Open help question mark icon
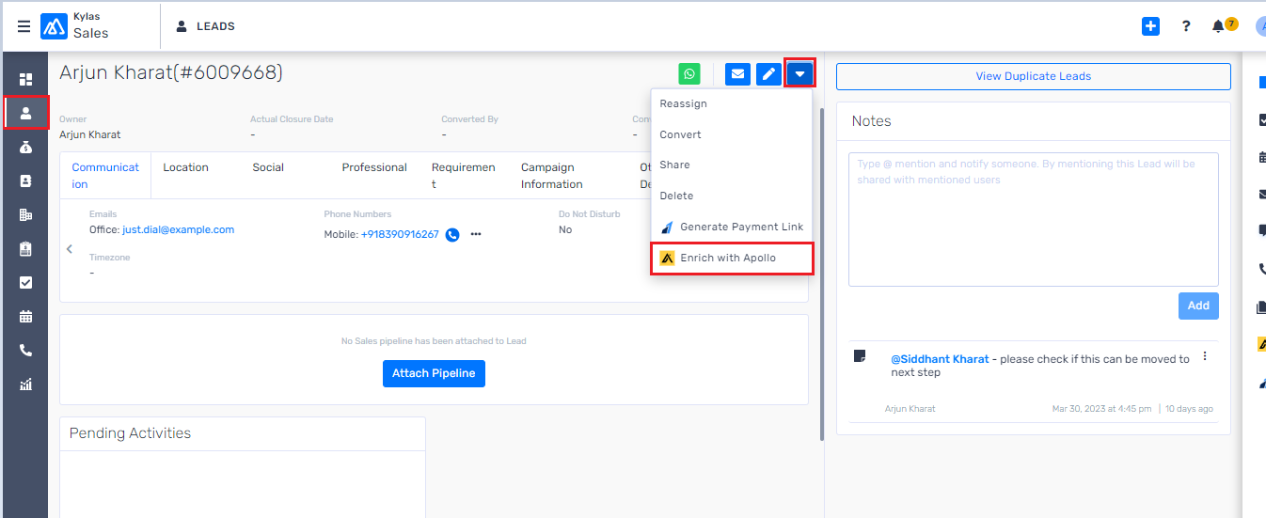The width and height of the screenshot is (1266, 518). coord(1186,26)
